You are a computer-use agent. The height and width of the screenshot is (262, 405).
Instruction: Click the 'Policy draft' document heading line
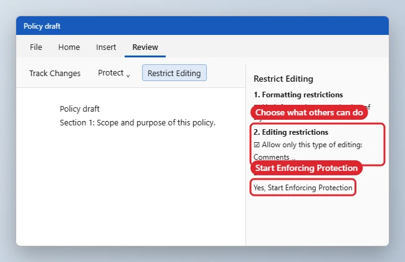point(80,109)
